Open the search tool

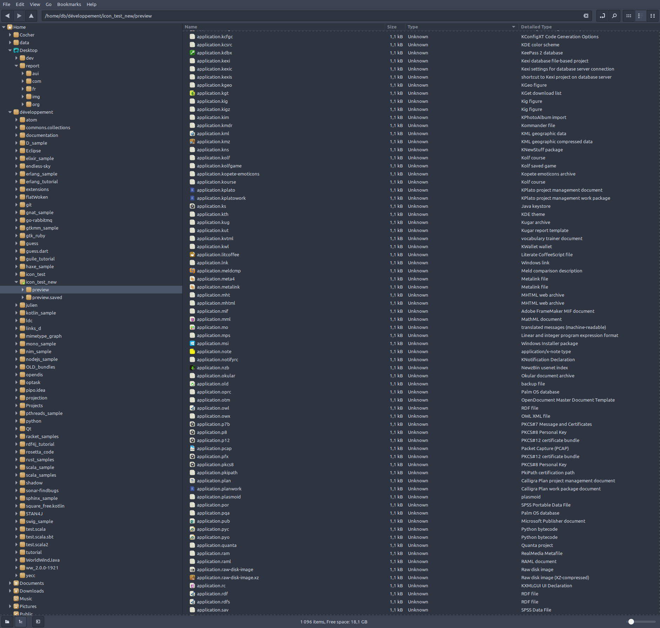[614, 15]
